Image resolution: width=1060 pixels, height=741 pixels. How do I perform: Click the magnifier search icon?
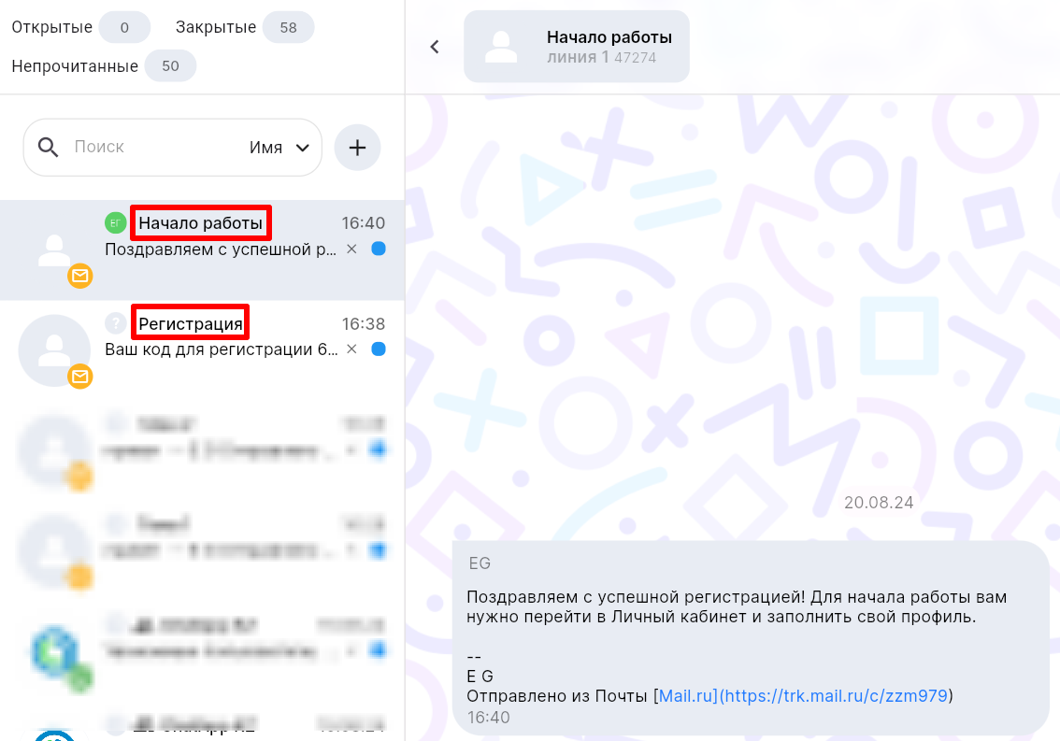(49, 147)
